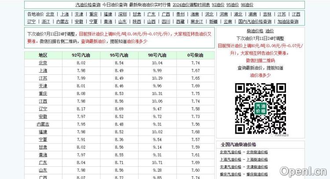Viewport: 330px width, 179px height.
Task: Open the 2024油价调整时间表 link
Action: pos(191,5)
